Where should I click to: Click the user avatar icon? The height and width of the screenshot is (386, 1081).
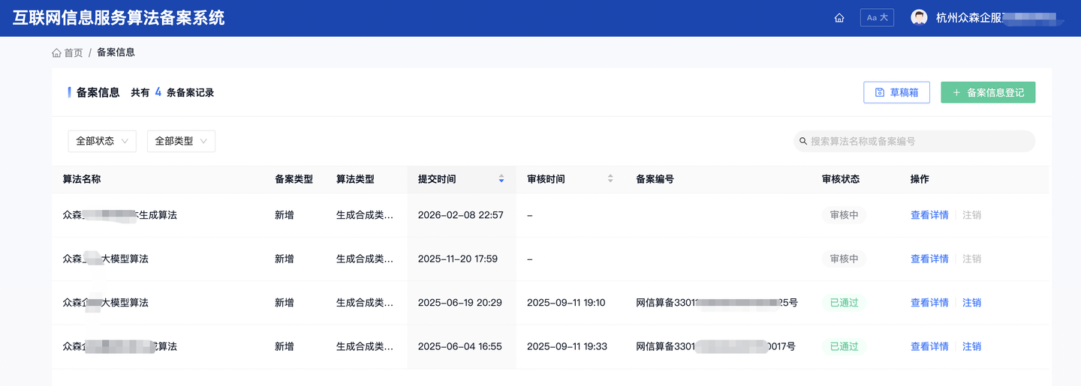pyautogui.click(x=919, y=17)
